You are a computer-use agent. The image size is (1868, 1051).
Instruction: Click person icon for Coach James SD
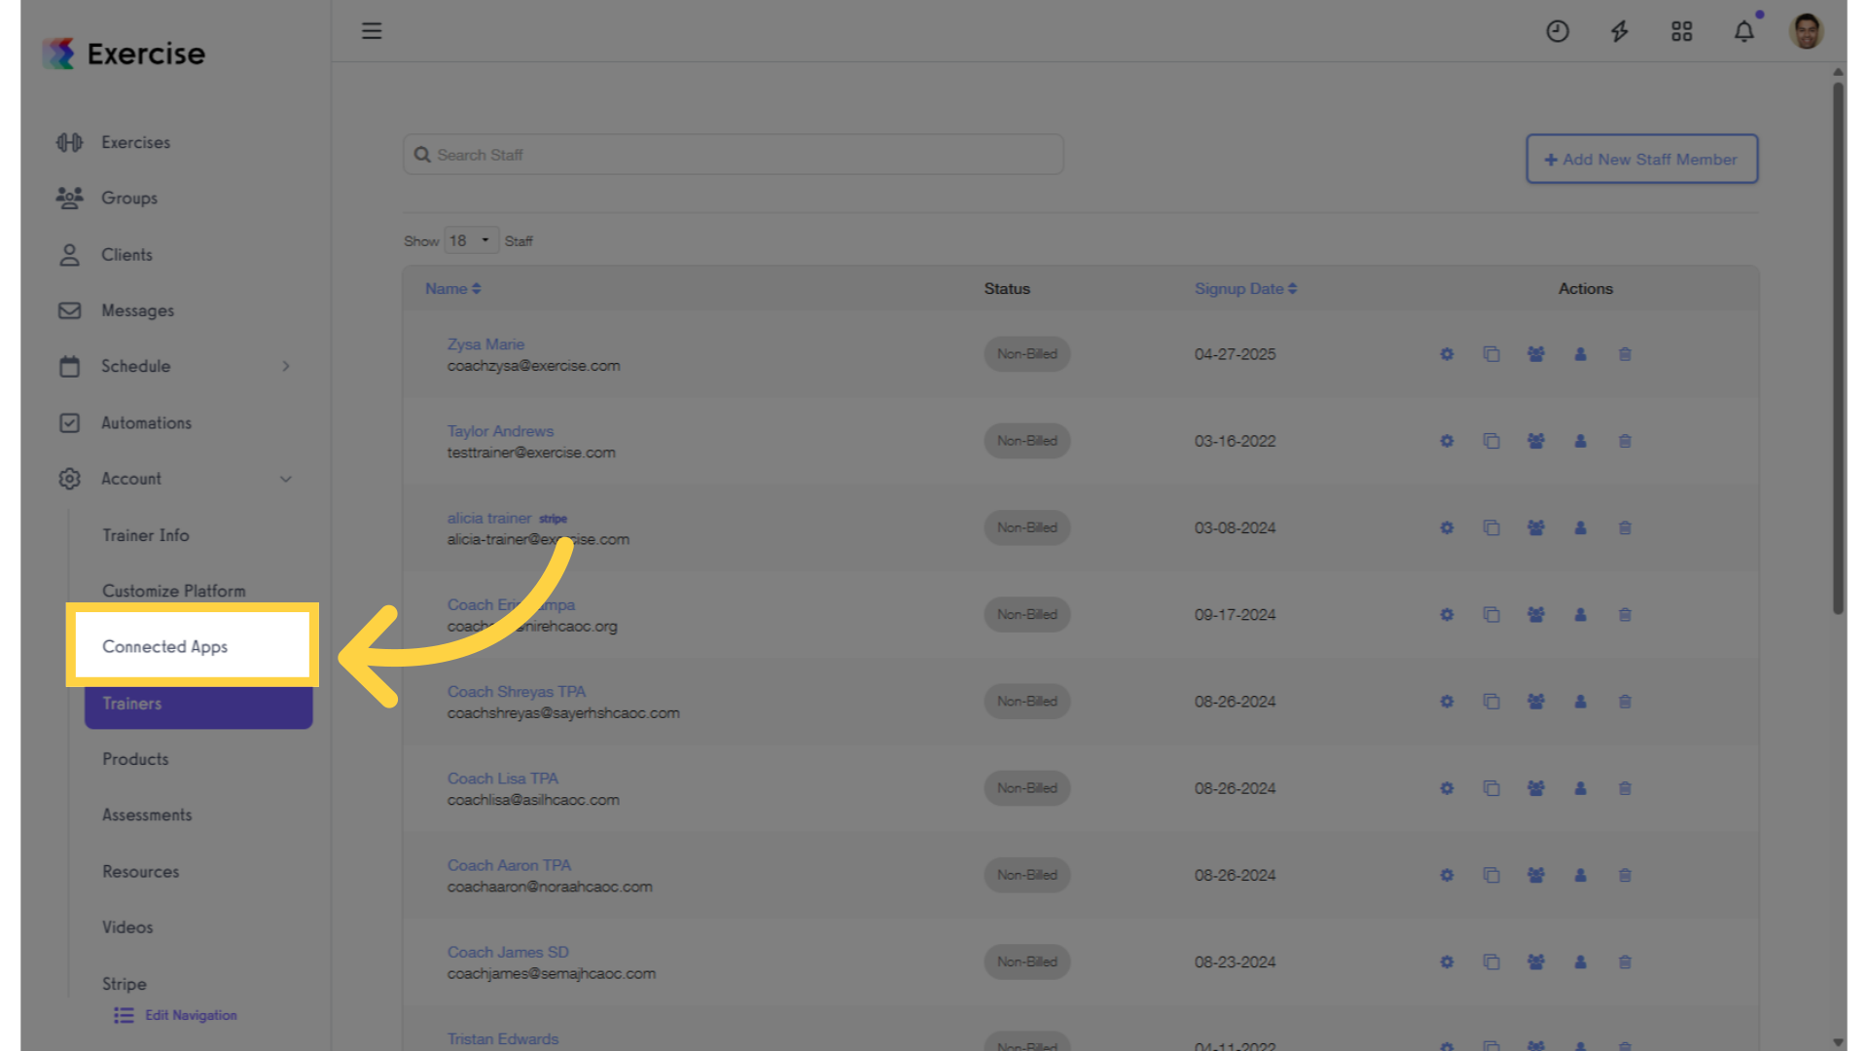click(x=1581, y=961)
